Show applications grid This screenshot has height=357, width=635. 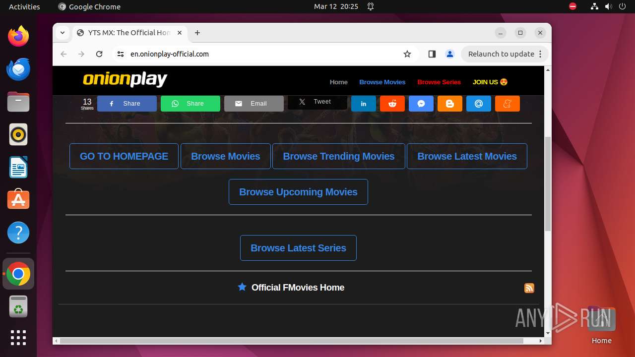pos(18,338)
